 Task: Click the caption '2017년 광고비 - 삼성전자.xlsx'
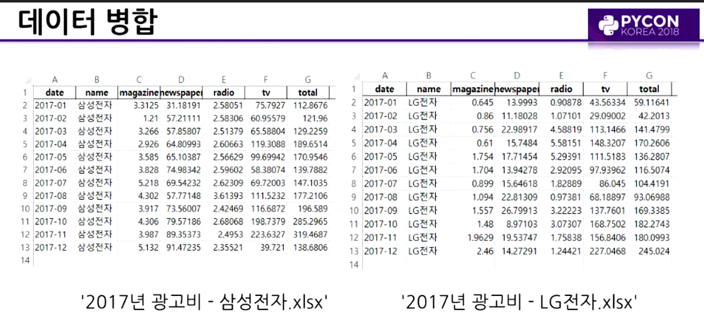click(205, 301)
